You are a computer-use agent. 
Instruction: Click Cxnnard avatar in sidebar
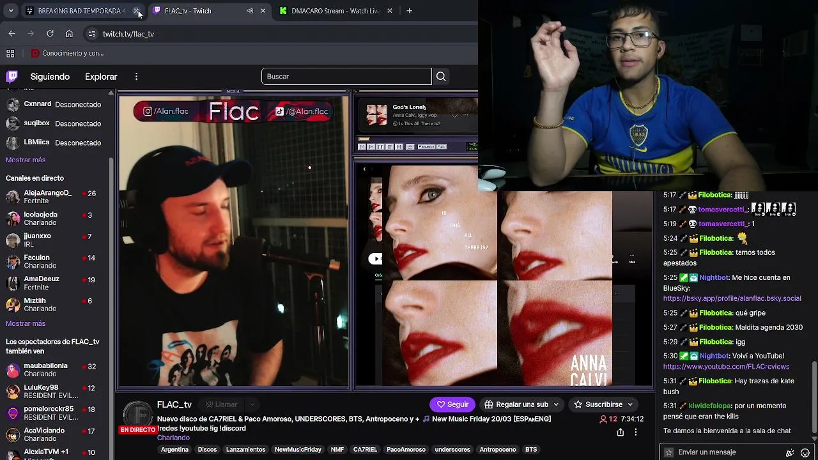pos(12,104)
